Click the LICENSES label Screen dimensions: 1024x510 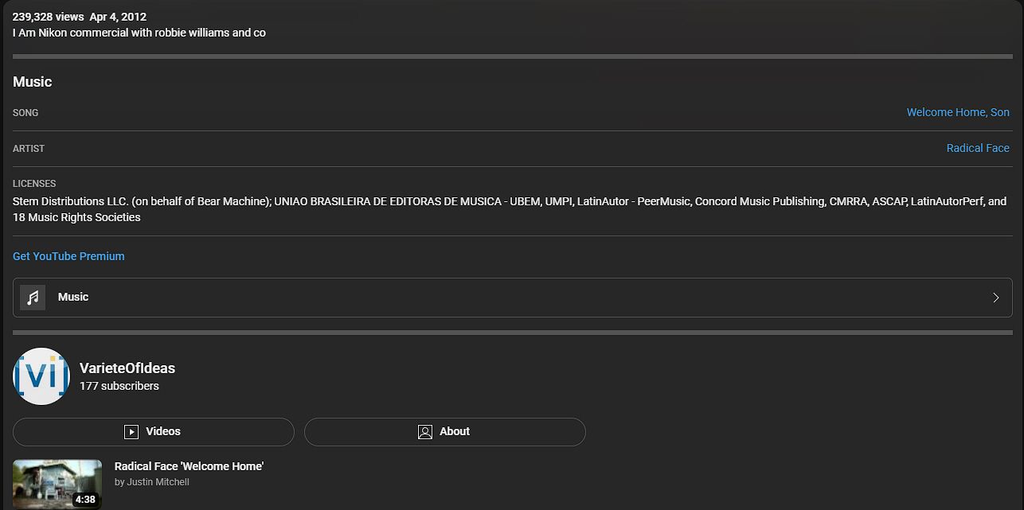(x=34, y=184)
